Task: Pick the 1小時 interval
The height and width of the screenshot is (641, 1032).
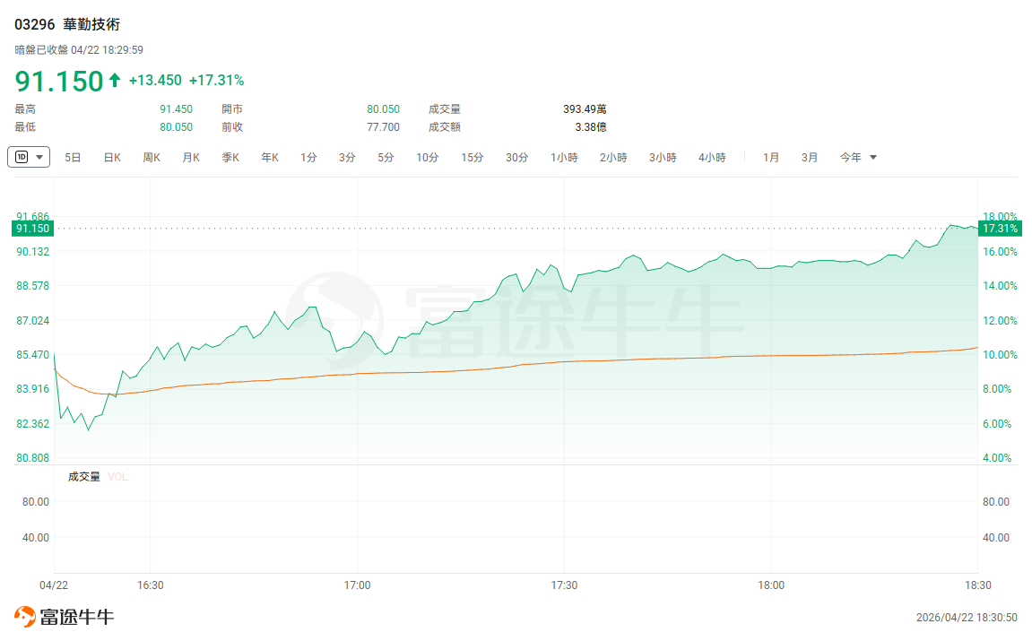Action: (564, 157)
